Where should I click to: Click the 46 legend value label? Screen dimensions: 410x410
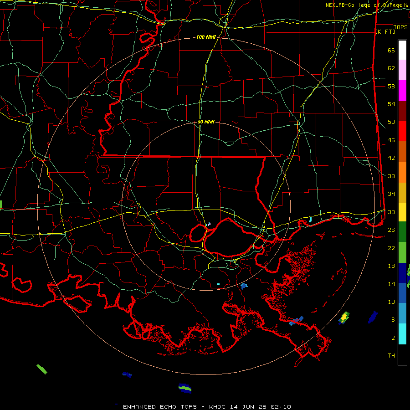(x=391, y=140)
